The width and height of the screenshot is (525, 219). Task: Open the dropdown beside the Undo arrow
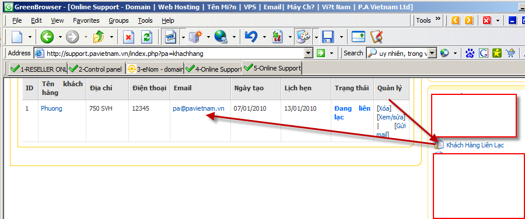point(264,37)
